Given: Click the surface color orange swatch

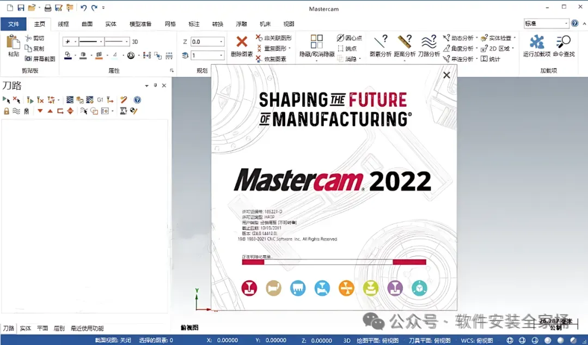Looking at the screenshot, I should 99,56.
